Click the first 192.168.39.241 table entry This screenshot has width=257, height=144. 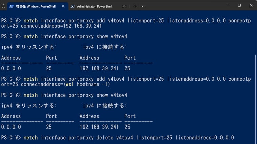click(99, 68)
